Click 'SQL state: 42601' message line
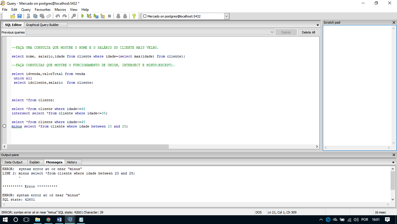 19,199
